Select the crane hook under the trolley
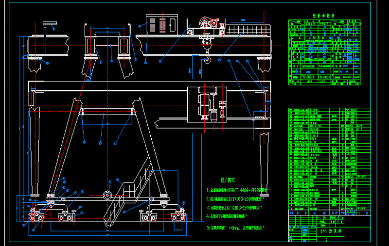 pos(208,59)
